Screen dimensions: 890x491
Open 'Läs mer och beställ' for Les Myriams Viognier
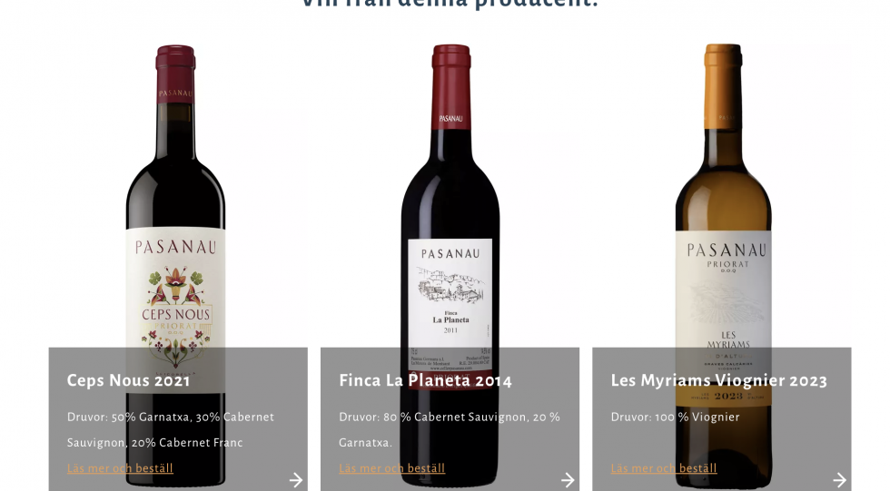click(664, 468)
